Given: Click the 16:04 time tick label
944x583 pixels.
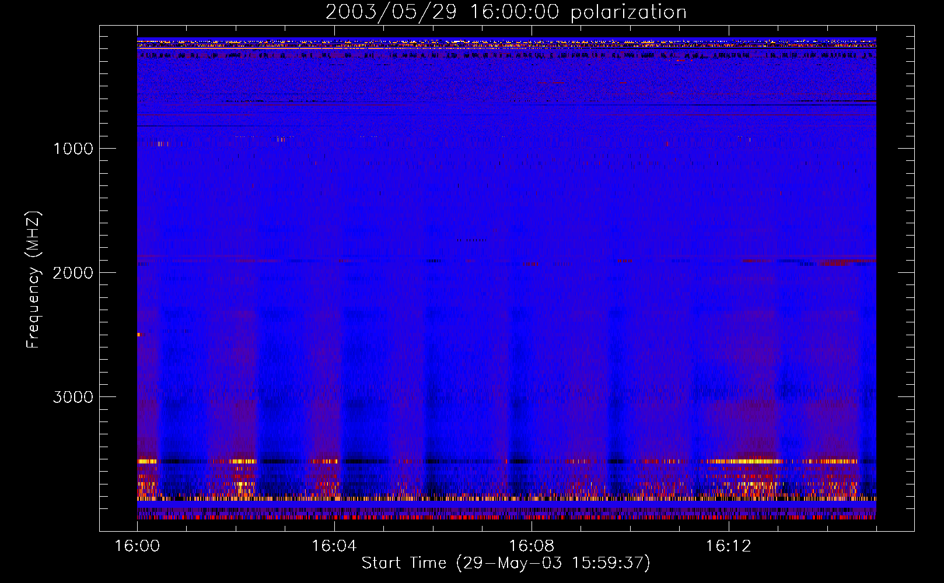Looking at the screenshot, I should (334, 546).
